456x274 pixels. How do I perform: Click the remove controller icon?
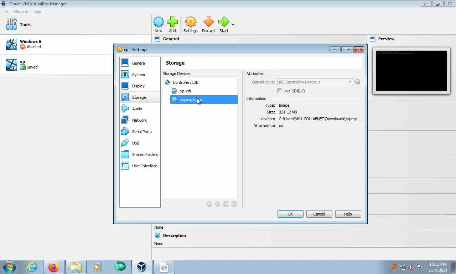(x=217, y=204)
